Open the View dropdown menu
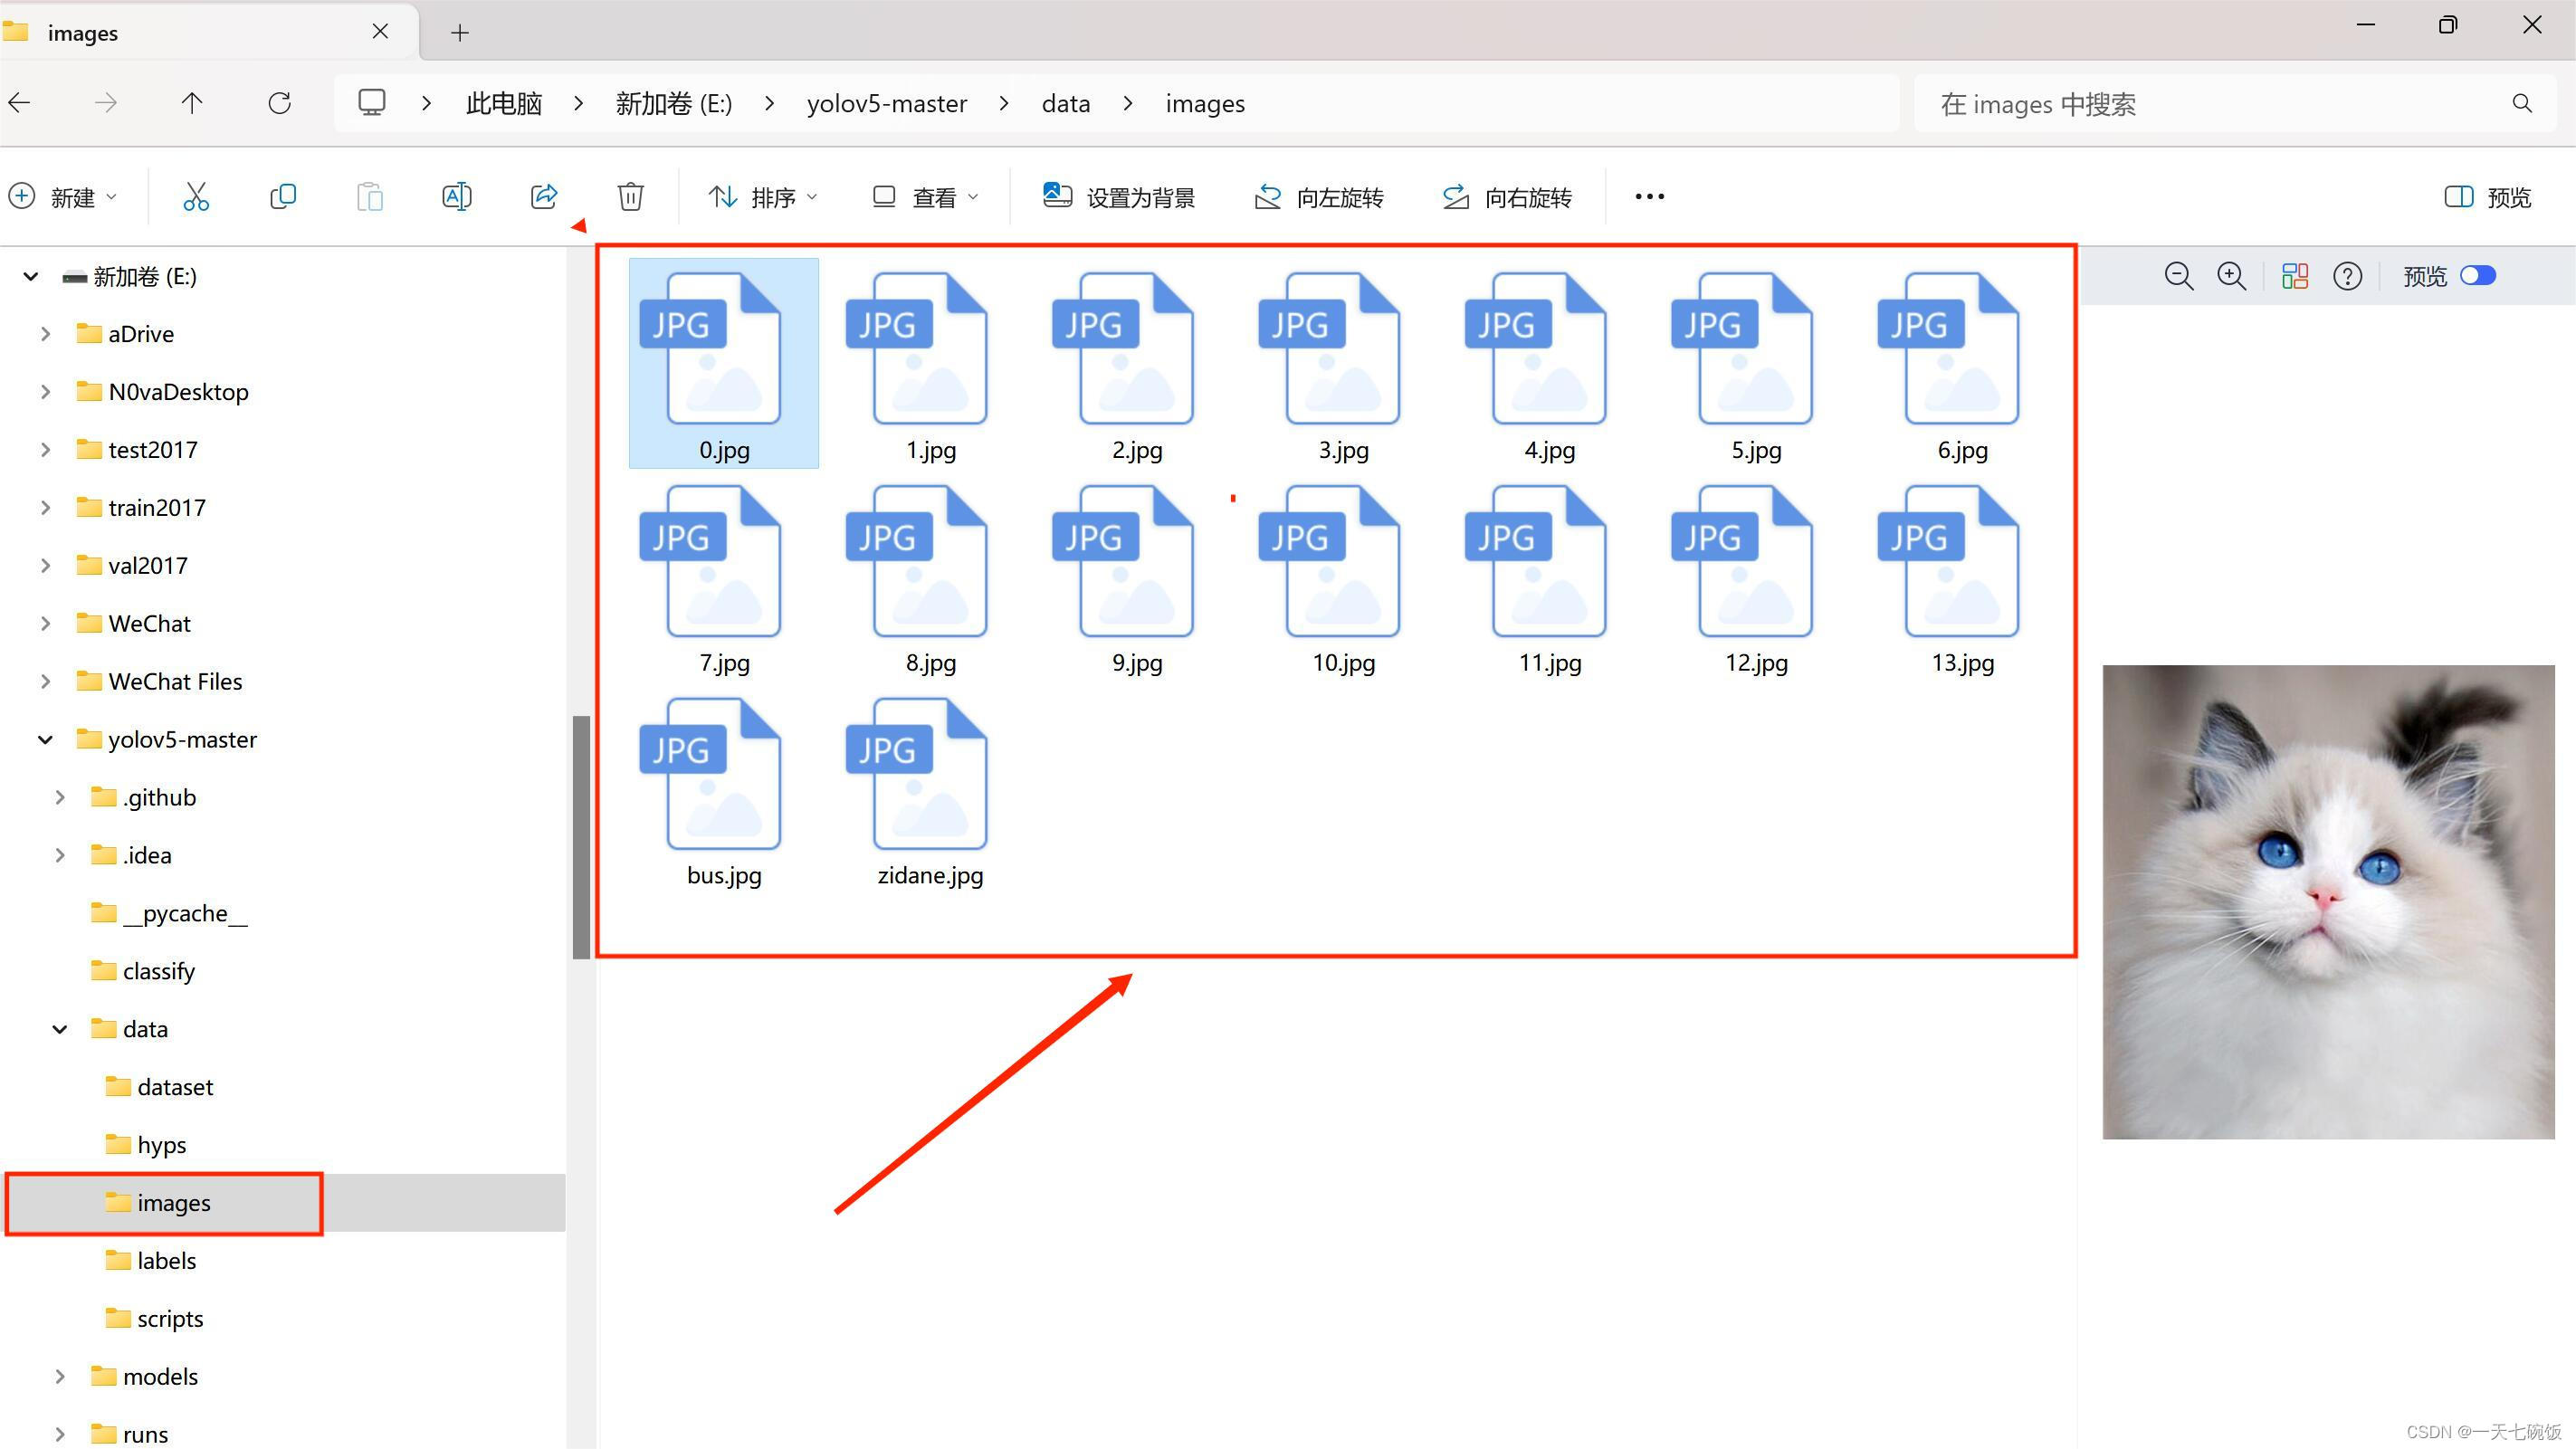This screenshot has width=2576, height=1449. 925,197
